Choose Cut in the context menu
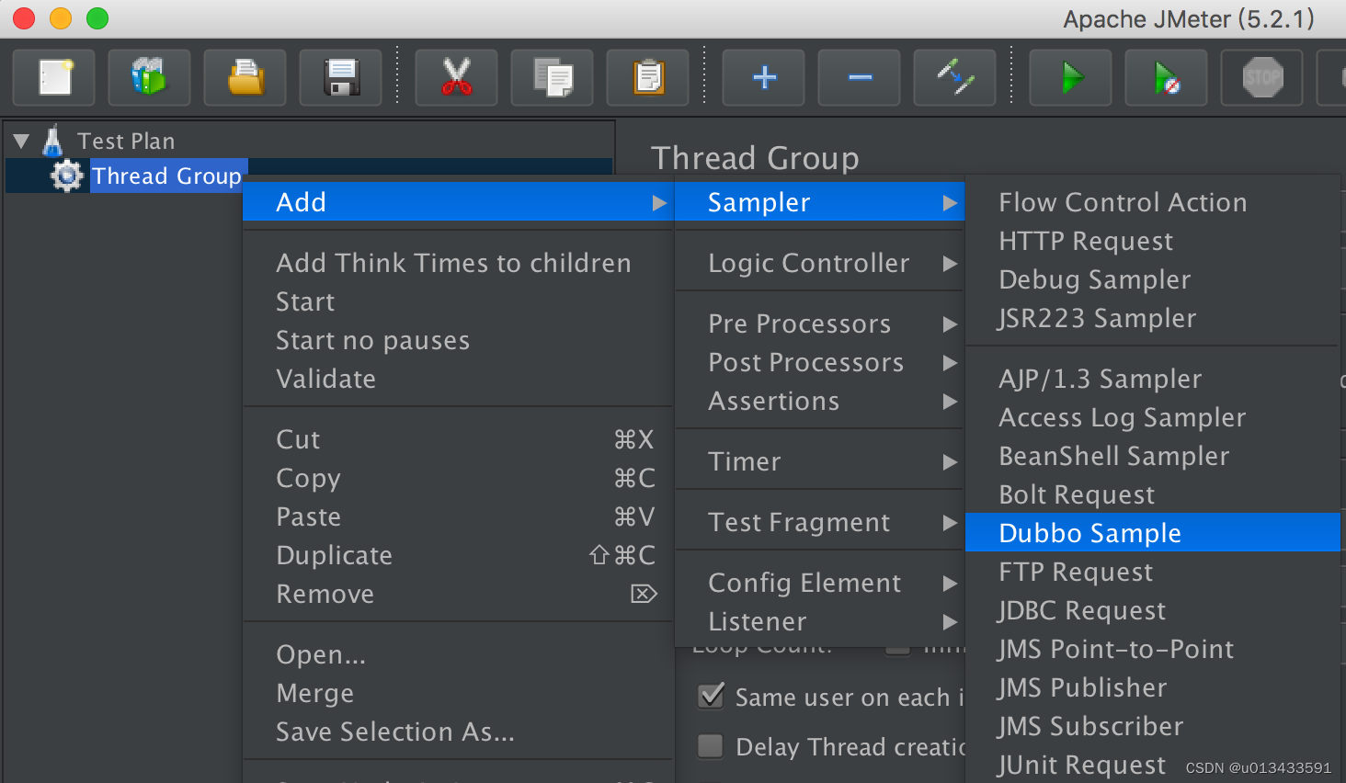The image size is (1346, 783). coord(458,439)
